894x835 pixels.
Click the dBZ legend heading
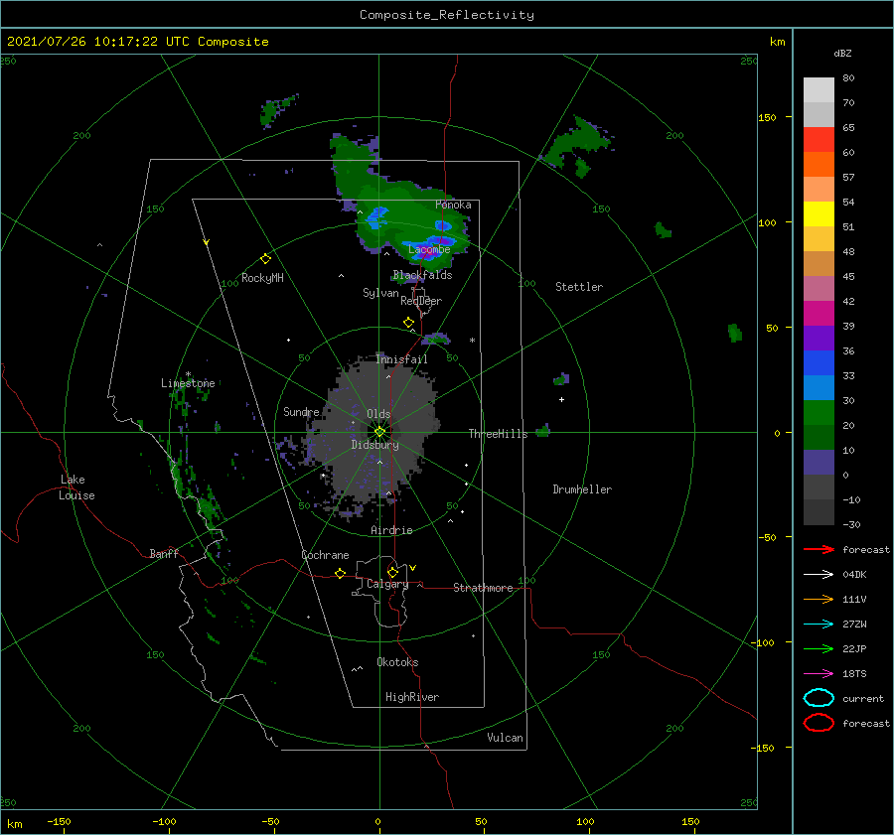(x=842, y=53)
